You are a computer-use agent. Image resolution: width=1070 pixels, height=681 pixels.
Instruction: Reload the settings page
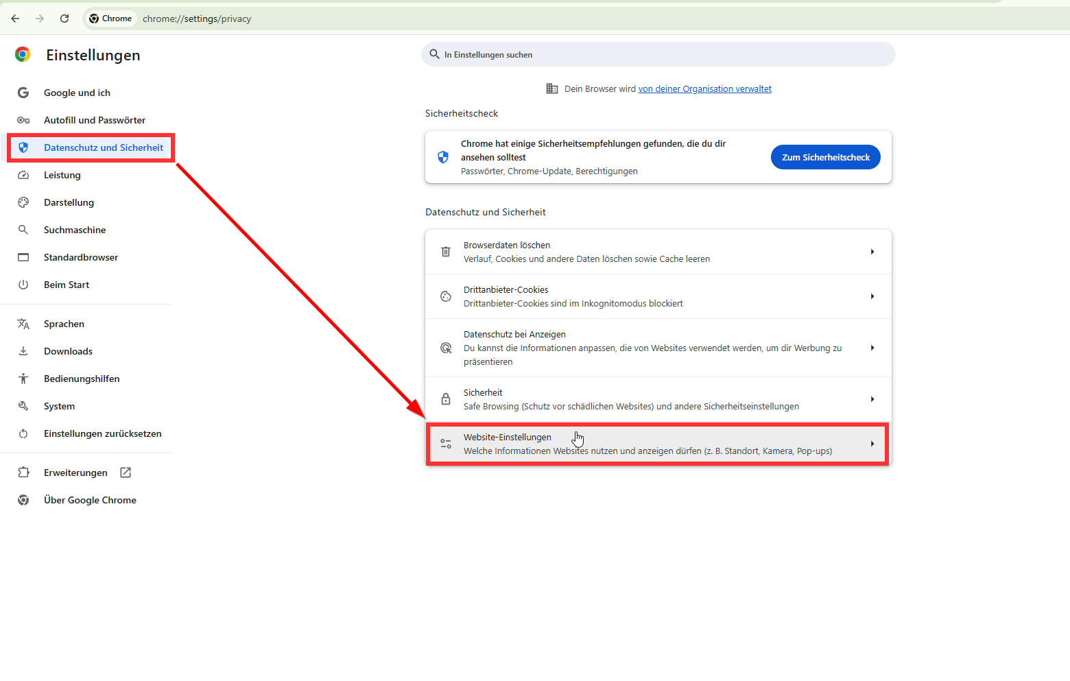click(x=64, y=19)
